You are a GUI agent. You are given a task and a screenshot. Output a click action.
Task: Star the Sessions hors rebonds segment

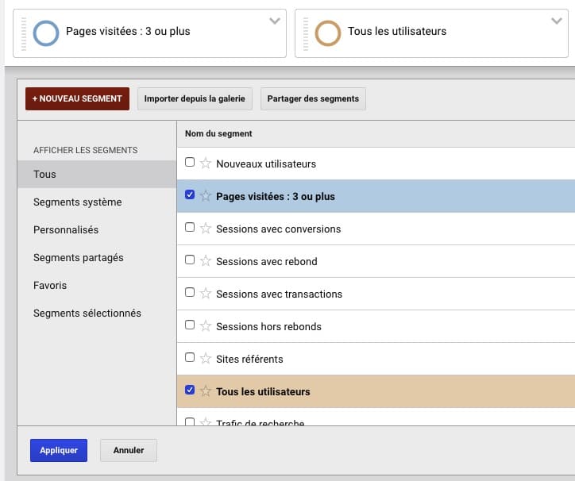[x=206, y=326]
